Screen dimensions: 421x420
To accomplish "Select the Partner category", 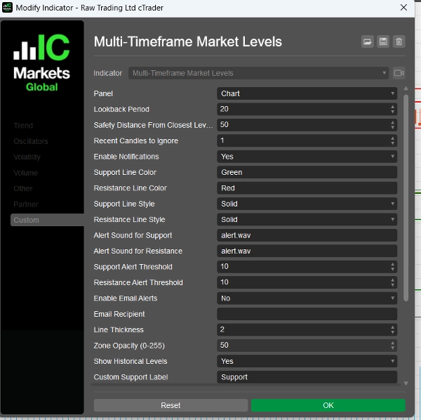I will click(26, 204).
